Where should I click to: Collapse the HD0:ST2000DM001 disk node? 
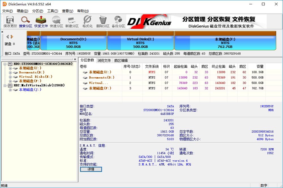point(5,64)
